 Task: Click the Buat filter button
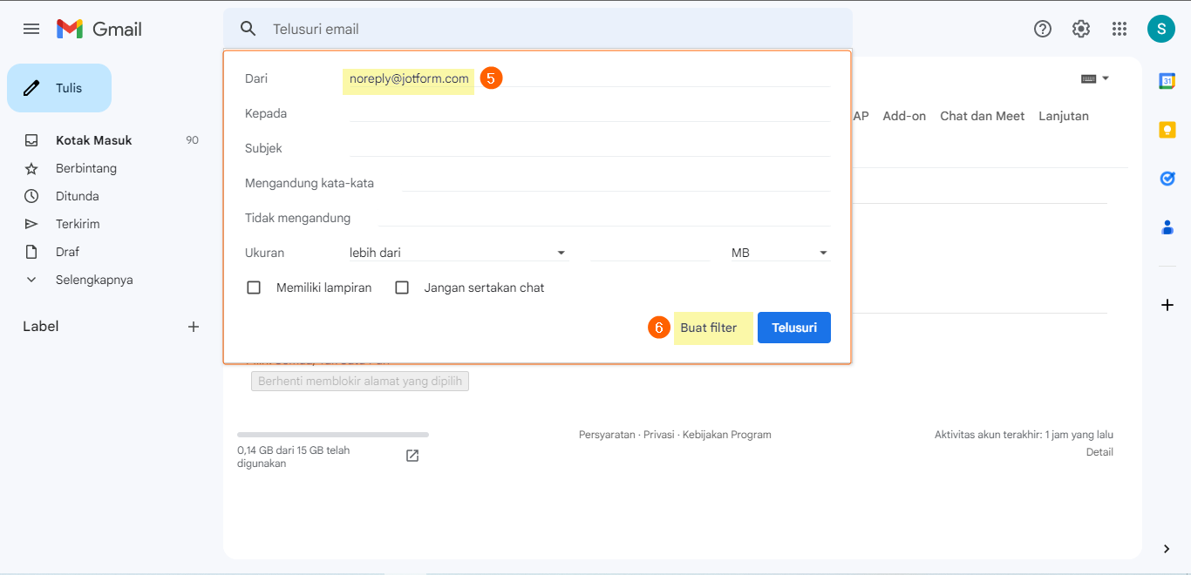(709, 328)
